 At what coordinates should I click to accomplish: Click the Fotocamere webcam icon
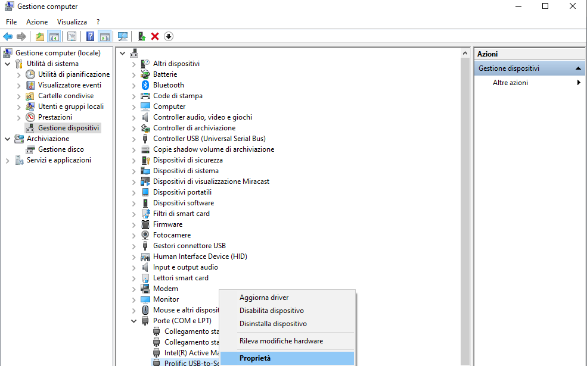pyautogui.click(x=145, y=235)
